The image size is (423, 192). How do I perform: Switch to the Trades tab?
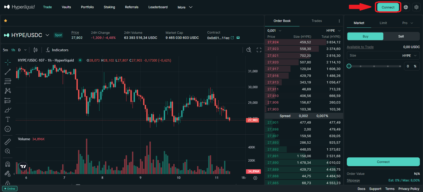(317, 21)
